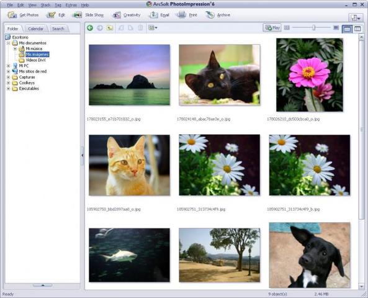Switch to the single preview view mode

(357, 29)
